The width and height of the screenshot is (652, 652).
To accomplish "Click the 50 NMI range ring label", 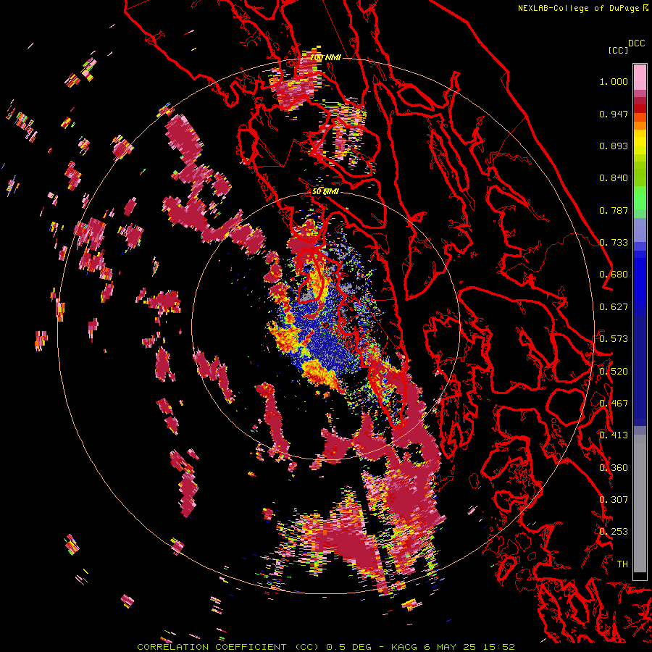I will point(325,192).
